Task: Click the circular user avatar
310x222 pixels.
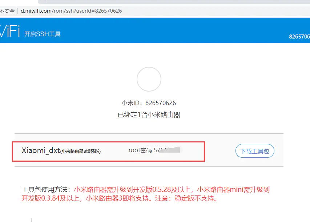Action: tap(149, 79)
